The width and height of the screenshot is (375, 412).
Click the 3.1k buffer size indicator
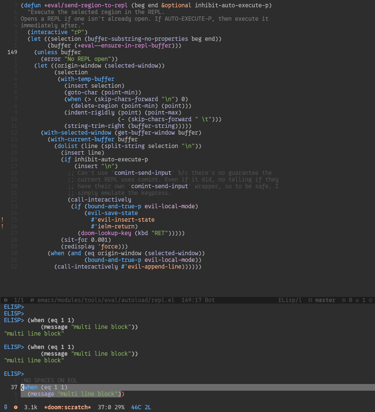31,407
